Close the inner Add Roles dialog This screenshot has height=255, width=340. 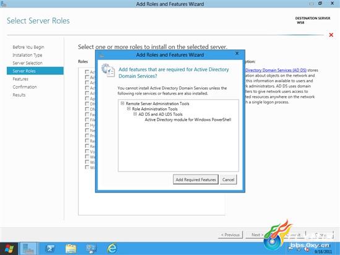pyautogui.click(x=237, y=53)
